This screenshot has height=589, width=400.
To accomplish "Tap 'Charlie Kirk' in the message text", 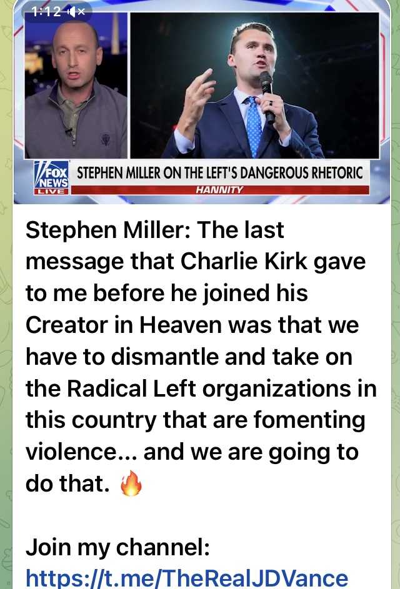I will pos(244,262).
